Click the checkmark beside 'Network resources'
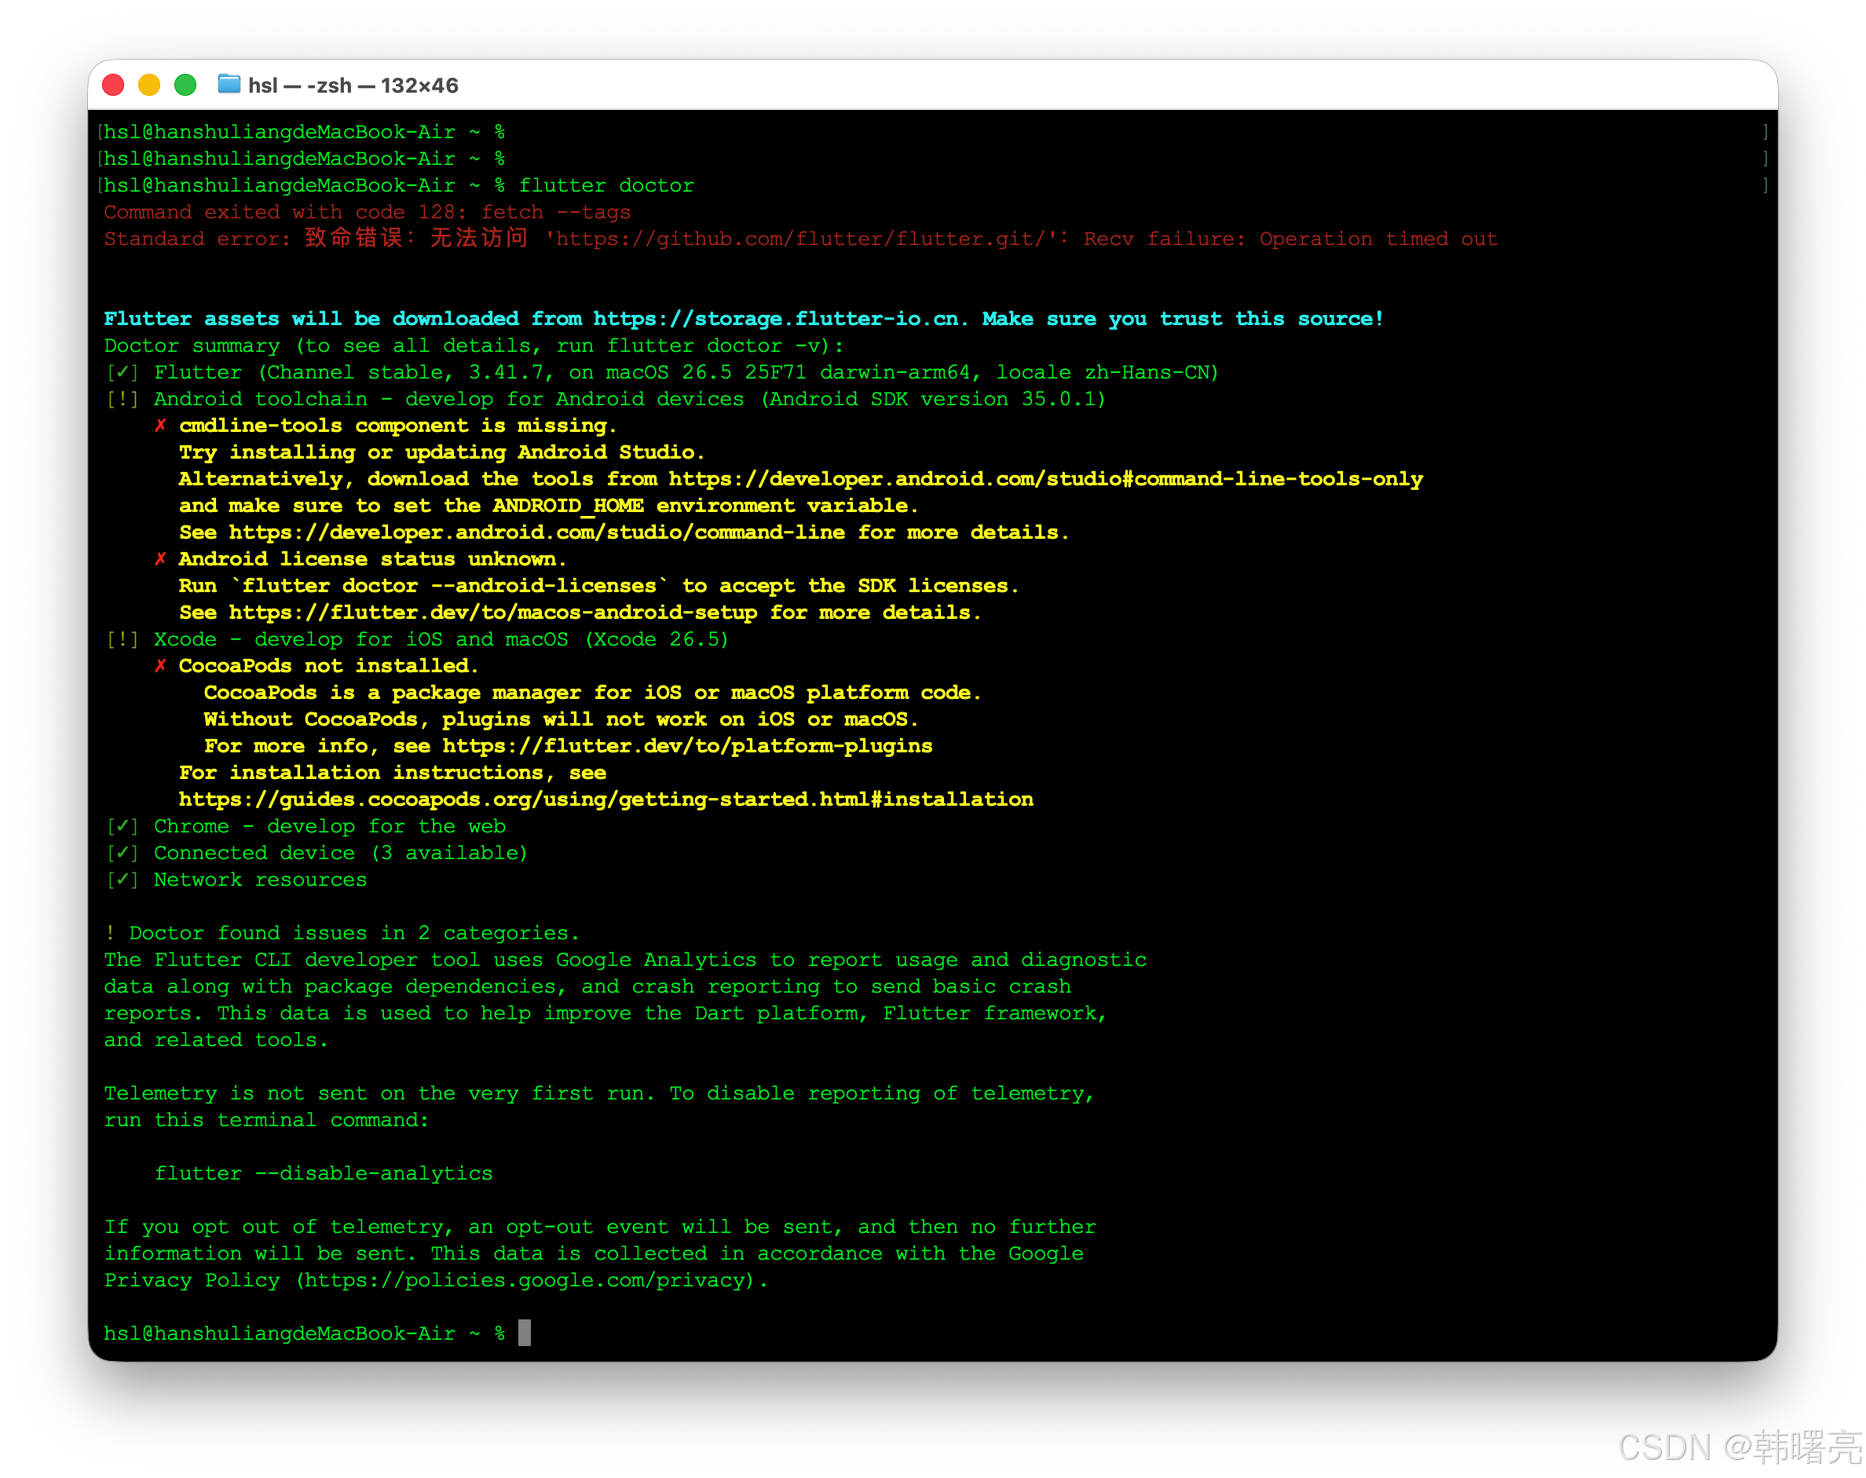 [122, 881]
